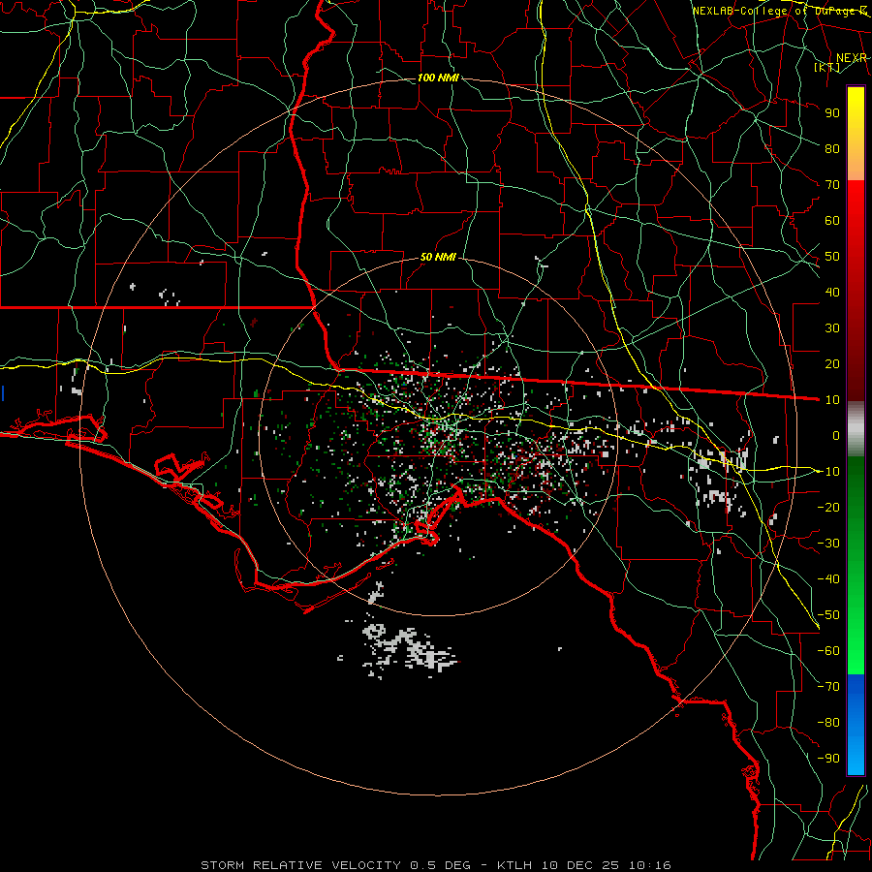This screenshot has height=872, width=872.
Task: Click the -70 value on velocity scale
Action: tap(828, 686)
